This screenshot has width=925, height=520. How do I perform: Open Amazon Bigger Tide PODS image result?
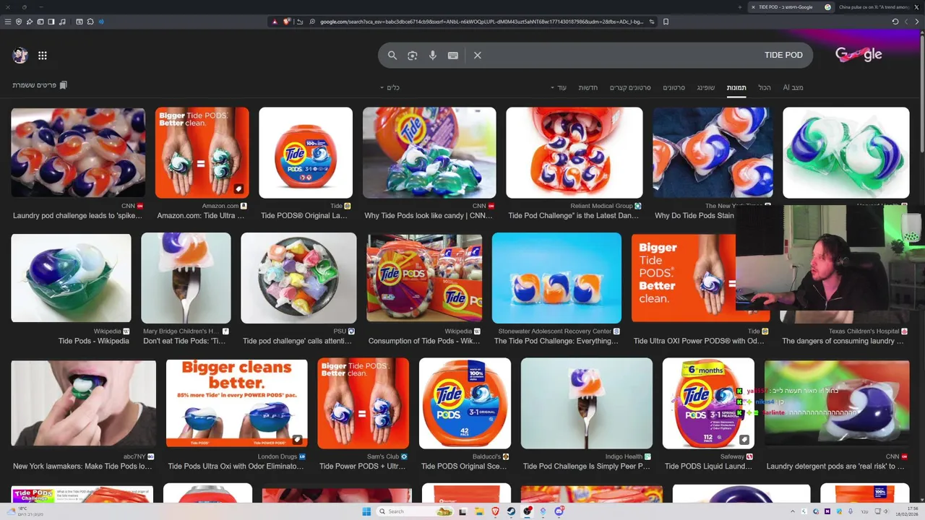tap(202, 152)
